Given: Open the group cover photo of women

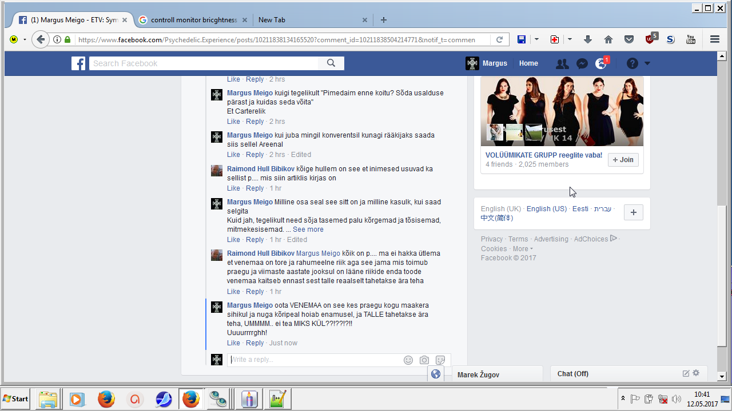Looking at the screenshot, I should [562, 111].
